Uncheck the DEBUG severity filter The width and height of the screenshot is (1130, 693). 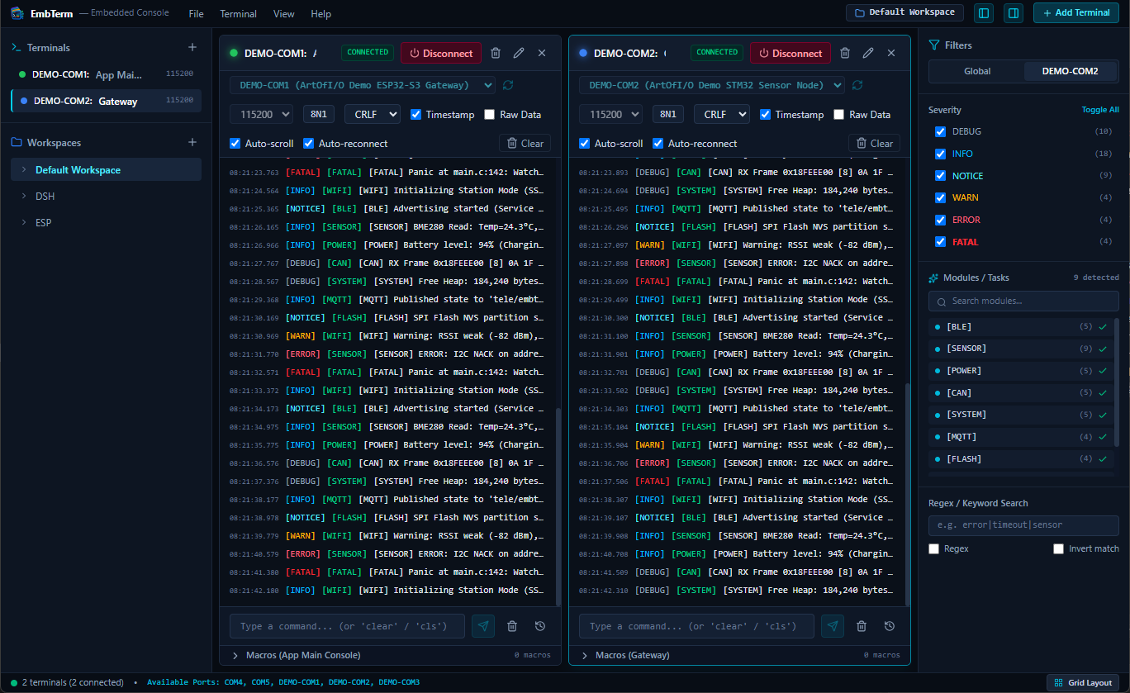click(940, 132)
